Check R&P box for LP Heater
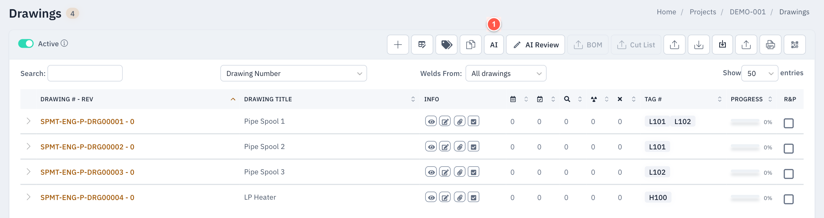The height and width of the screenshot is (218, 824). (789, 199)
